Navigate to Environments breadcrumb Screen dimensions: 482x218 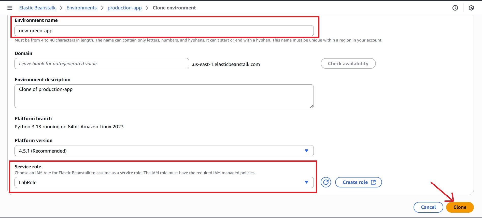(x=81, y=8)
